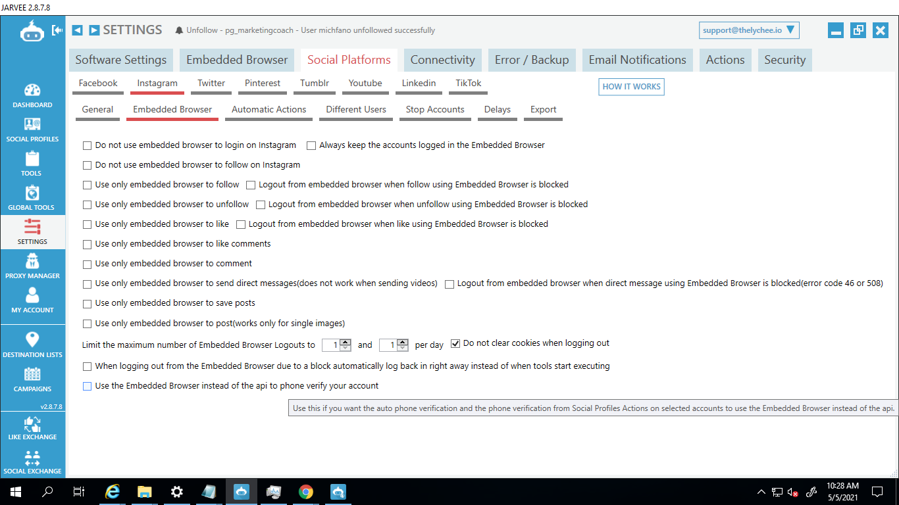Open the Security tab
Viewport: 899px width, 505px height.
pyautogui.click(x=784, y=60)
